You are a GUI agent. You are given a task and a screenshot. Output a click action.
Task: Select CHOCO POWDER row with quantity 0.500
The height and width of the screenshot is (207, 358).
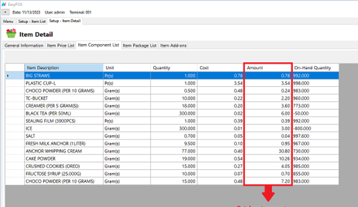tap(172, 91)
